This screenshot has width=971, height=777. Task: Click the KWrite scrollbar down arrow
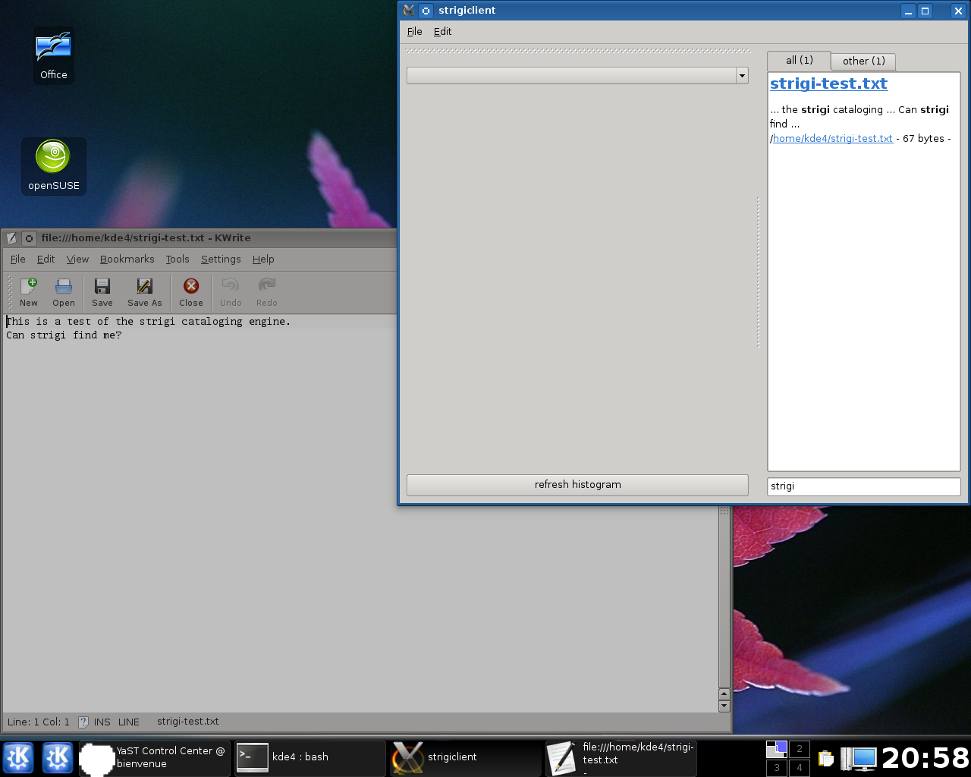724,706
